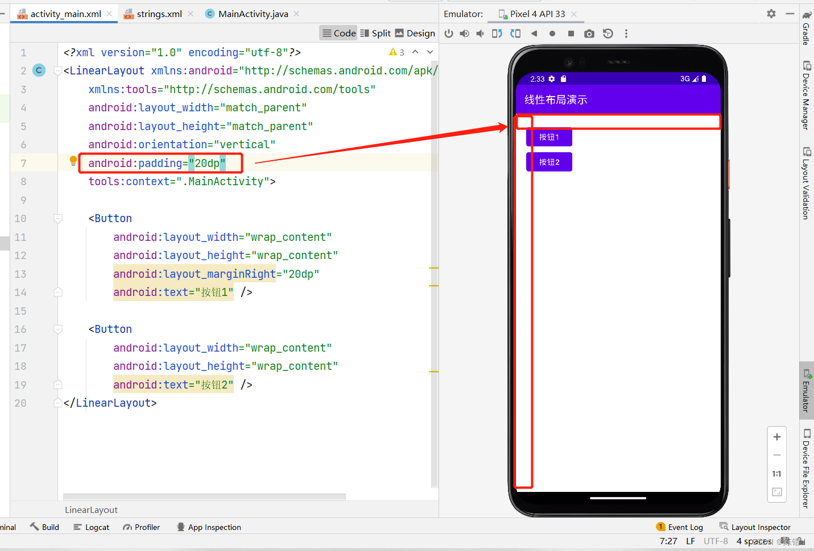Click the LF line separator in status bar
Viewport: 814px width, 551px height.
[x=691, y=541]
